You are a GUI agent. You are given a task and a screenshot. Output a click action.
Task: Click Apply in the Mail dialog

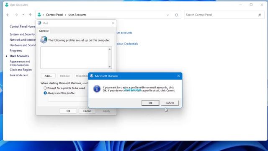[106, 111]
